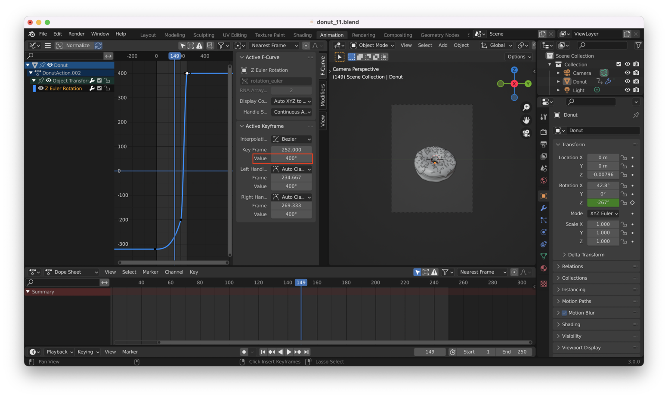Hide the Light object in the Outliner
This screenshot has height=398, width=668.
[x=628, y=90]
